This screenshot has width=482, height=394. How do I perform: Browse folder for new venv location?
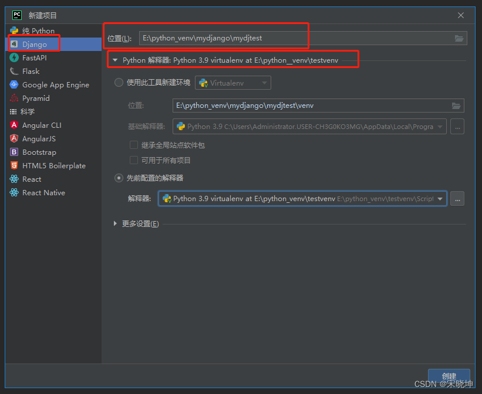[456, 106]
